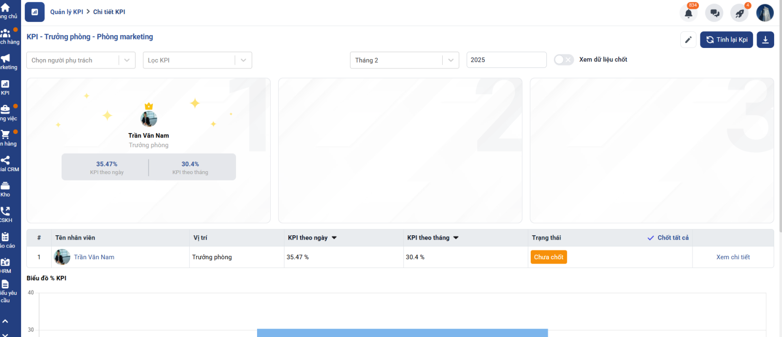Open the KPI sidebar icon

[x=5, y=87]
